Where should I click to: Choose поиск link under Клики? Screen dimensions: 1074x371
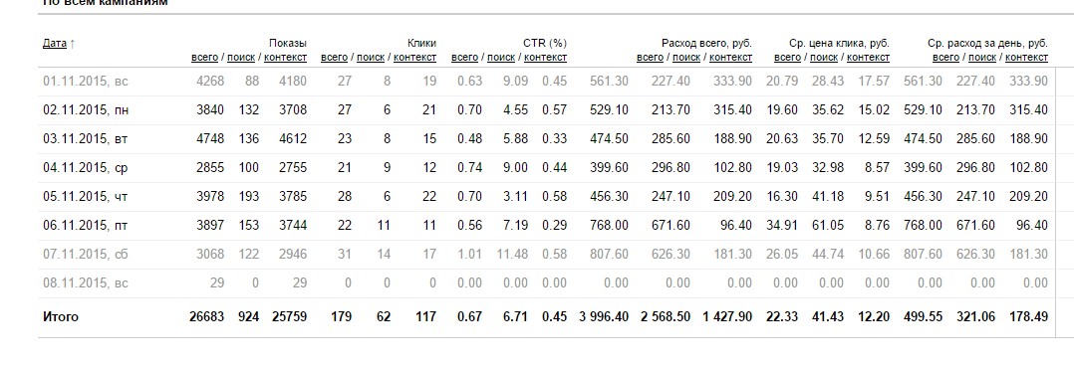click(x=371, y=58)
